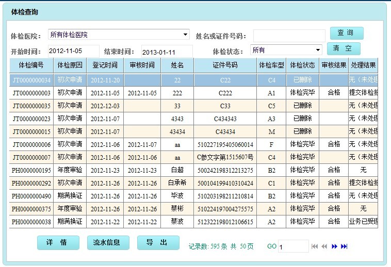Click the 查询 search button
The image size is (391, 267).
(347, 33)
